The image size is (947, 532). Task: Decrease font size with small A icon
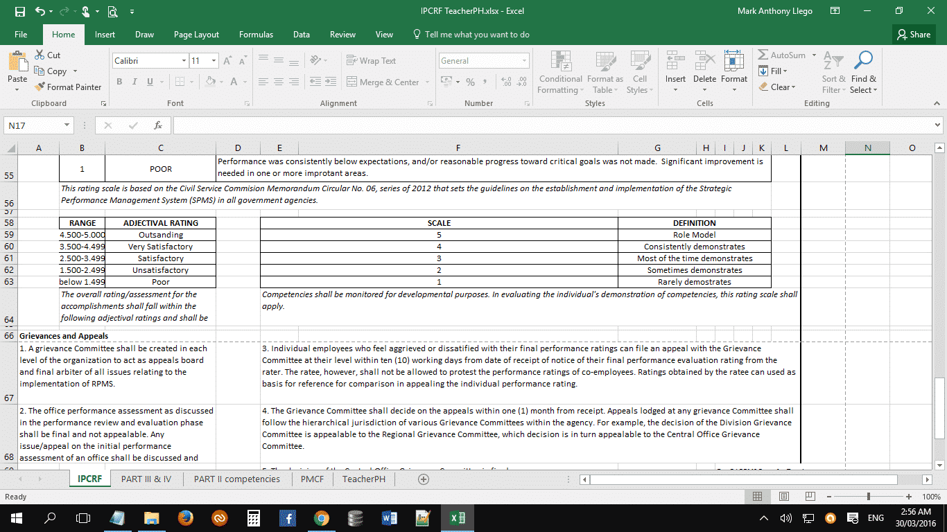tap(243, 61)
